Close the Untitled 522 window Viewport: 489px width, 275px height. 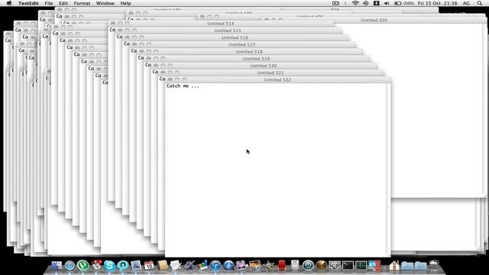click(170, 79)
